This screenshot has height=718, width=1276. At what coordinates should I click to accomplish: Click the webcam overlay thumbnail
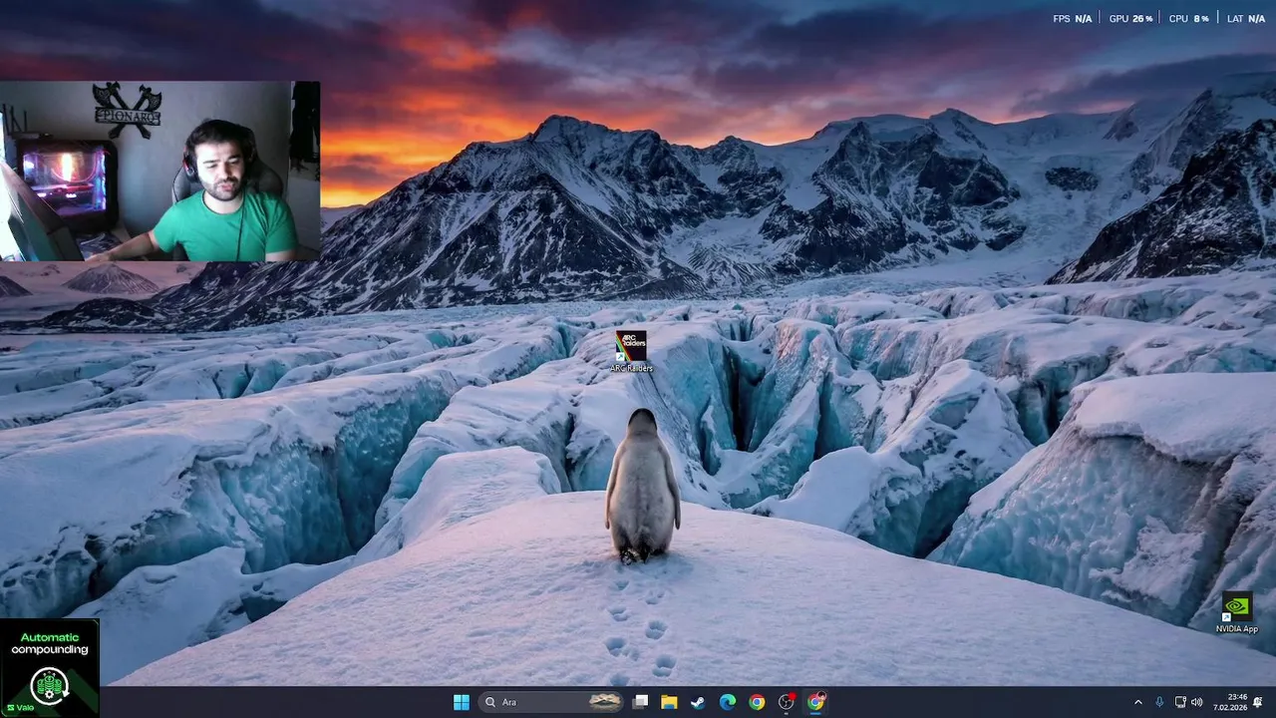click(x=159, y=172)
